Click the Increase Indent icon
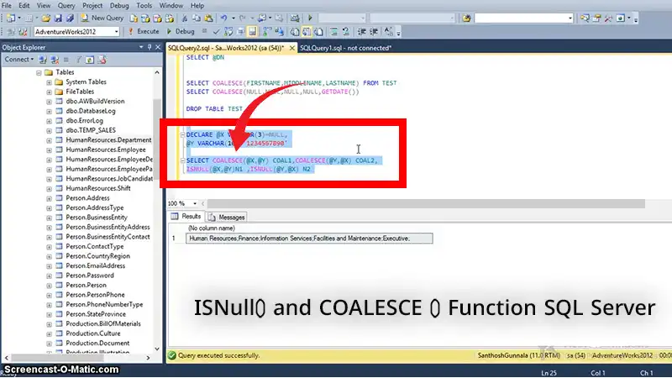 [374, 32]
